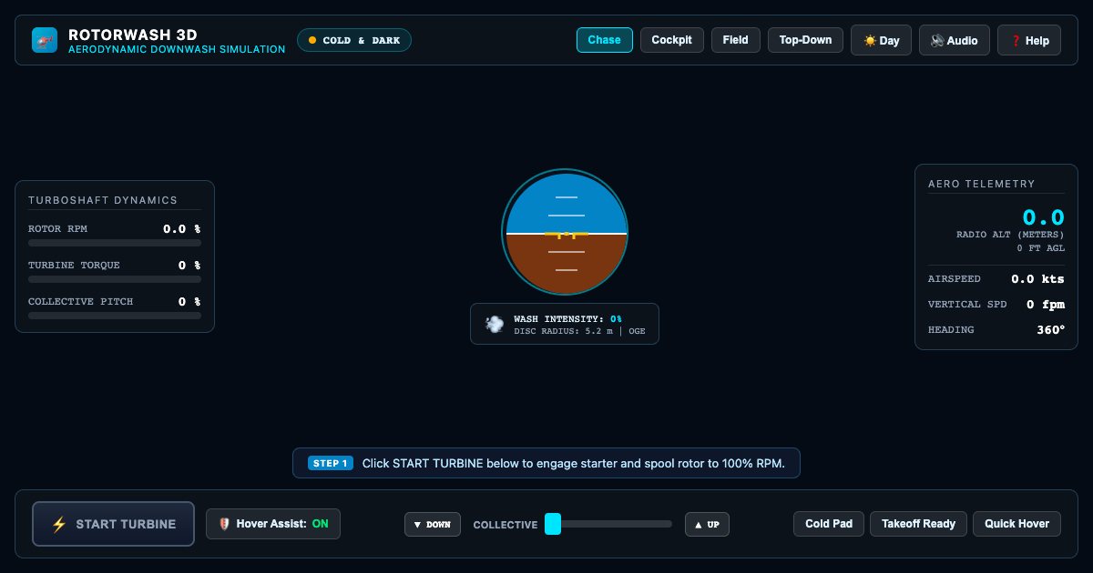Click the Aerodynamic Downwash Simulation subtitle
This screenshot has height=573, width=1093.
point(177,49)
